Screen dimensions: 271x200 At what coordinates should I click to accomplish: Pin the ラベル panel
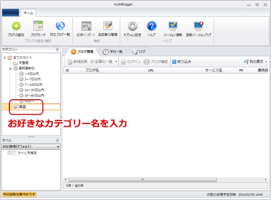57,140
